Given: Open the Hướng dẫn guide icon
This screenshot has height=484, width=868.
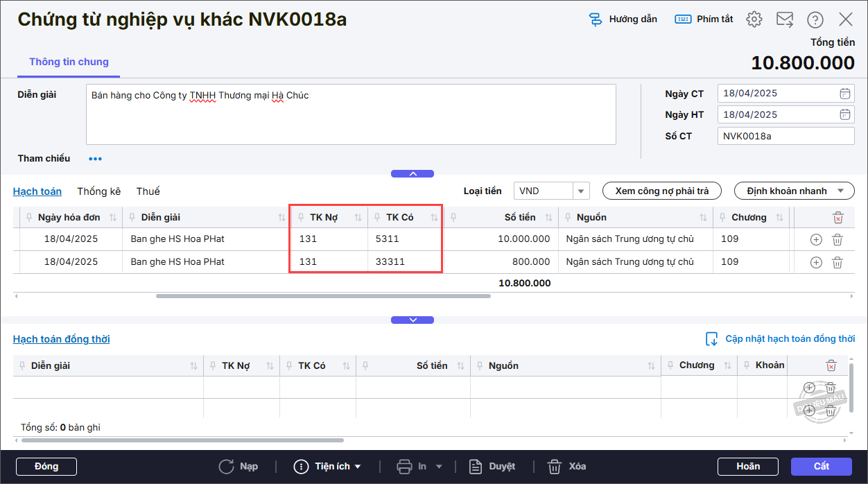Looking at the screenshot, I should point(595,19).
